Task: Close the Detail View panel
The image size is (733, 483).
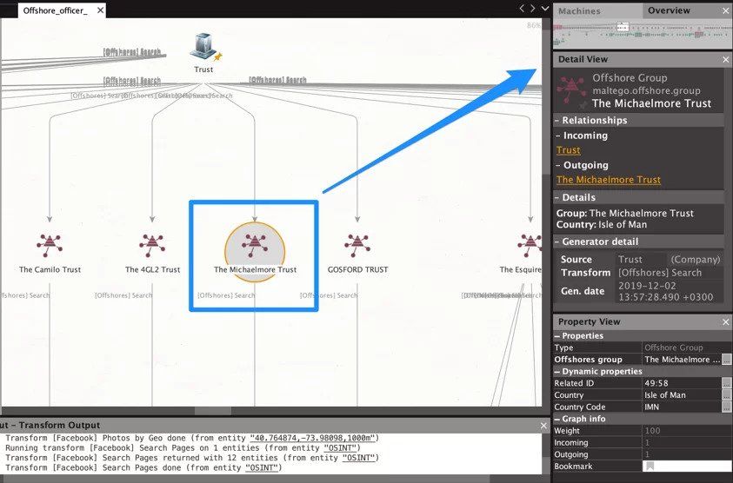Action: click(725, 59)
